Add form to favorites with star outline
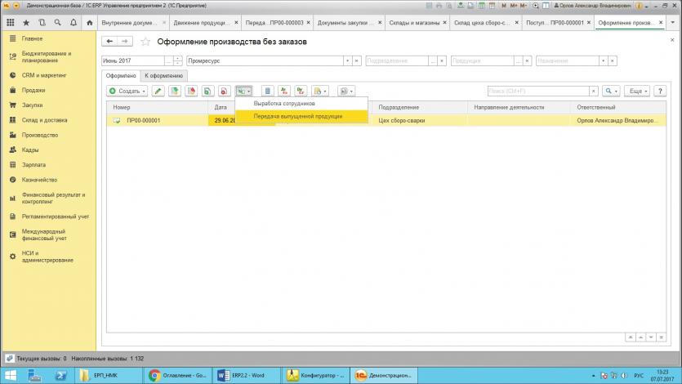 pyautogui.click(x=146, y=41)
